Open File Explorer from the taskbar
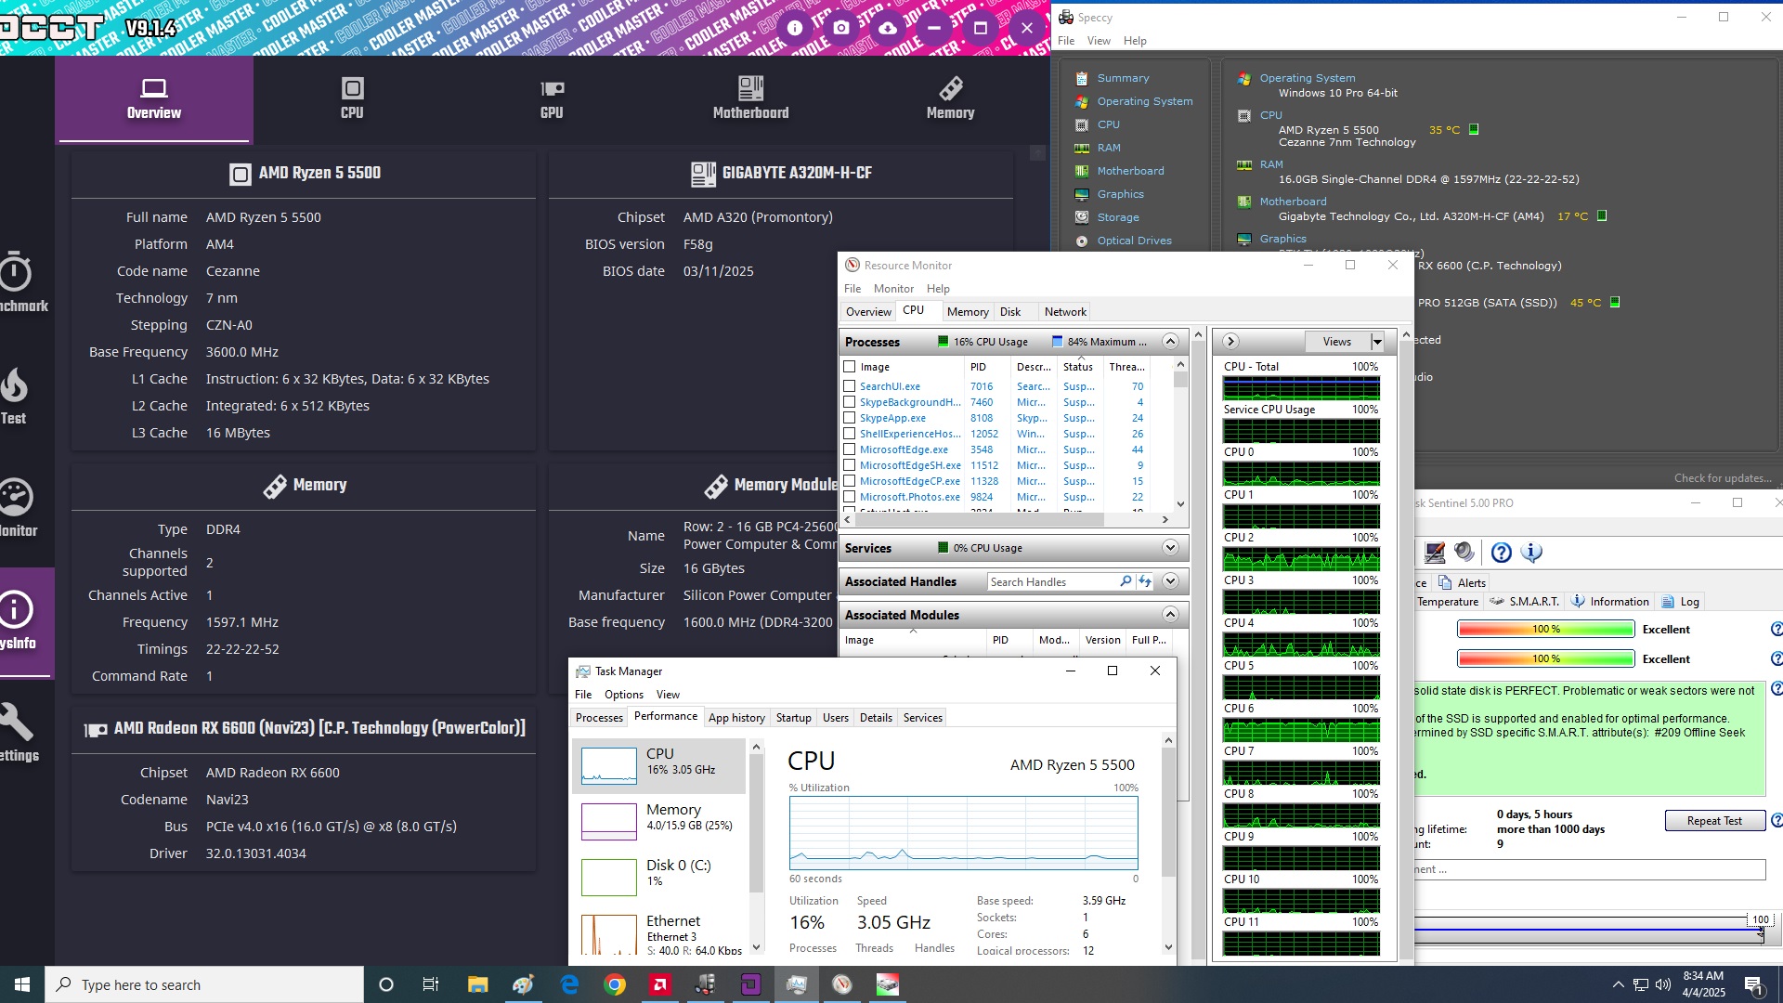Screen dimensions: 1783x1003 [x=477, y=984]
